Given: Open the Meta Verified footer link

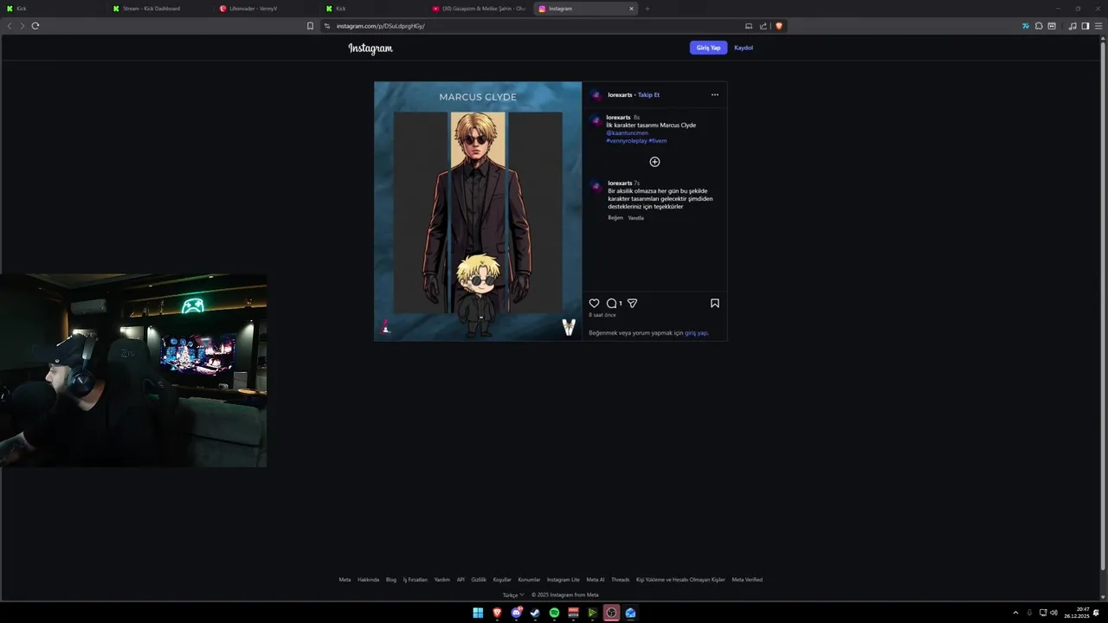Looking at the screenshot, I should click(747, 580).
